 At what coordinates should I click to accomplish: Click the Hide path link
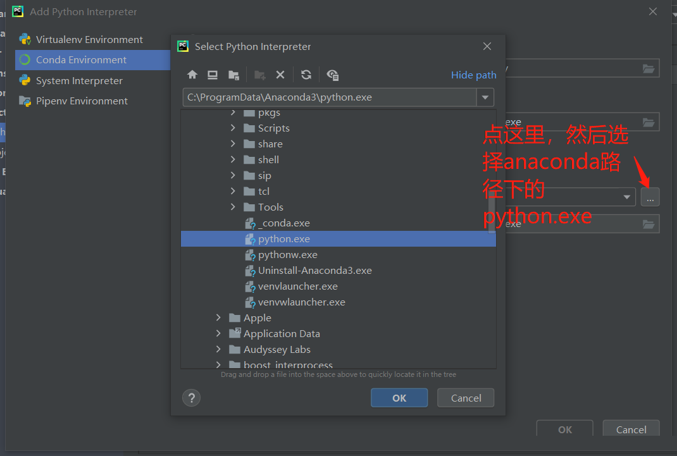coord(473,75)
